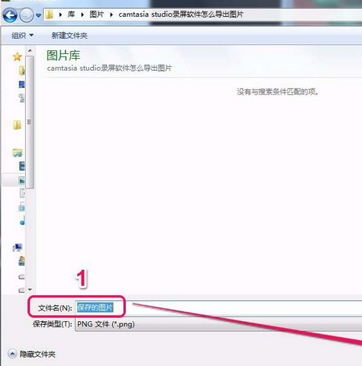Click the 没有与搜索条件匹配的项 message
The height and width of the screenshot is (366, 362).
tap(277, 91)
